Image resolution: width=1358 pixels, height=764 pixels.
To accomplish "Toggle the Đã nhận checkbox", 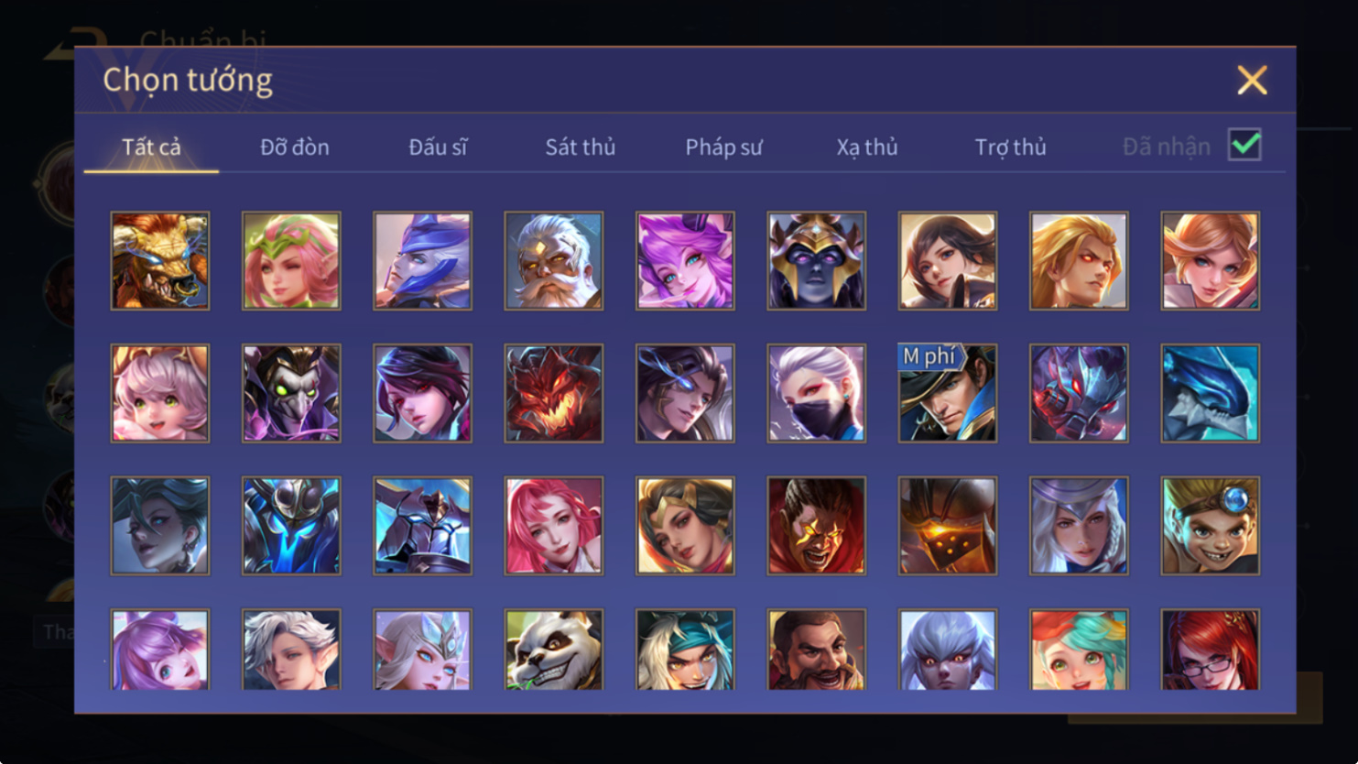I will 1244,145.
